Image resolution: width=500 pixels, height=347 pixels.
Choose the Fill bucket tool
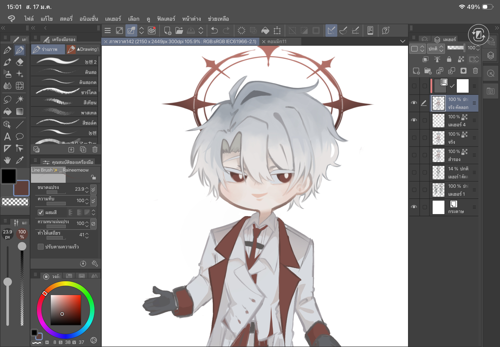7,112
